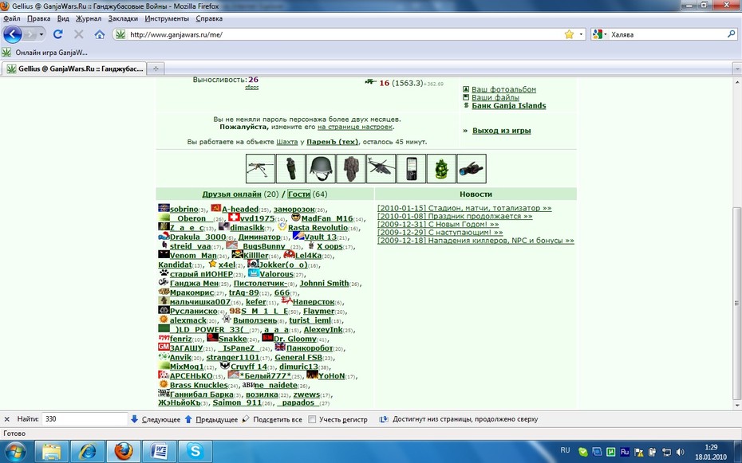Image resolution: width=742 pixels, height=463 pixels.
Task: Go back with the Firefox back arrow
Action: point(13,34)
